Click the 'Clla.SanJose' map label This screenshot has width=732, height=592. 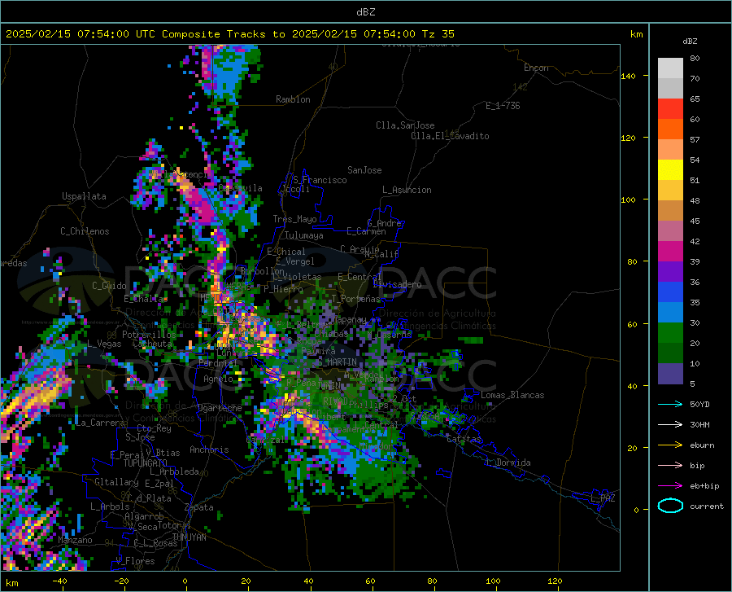pos(405,125)
